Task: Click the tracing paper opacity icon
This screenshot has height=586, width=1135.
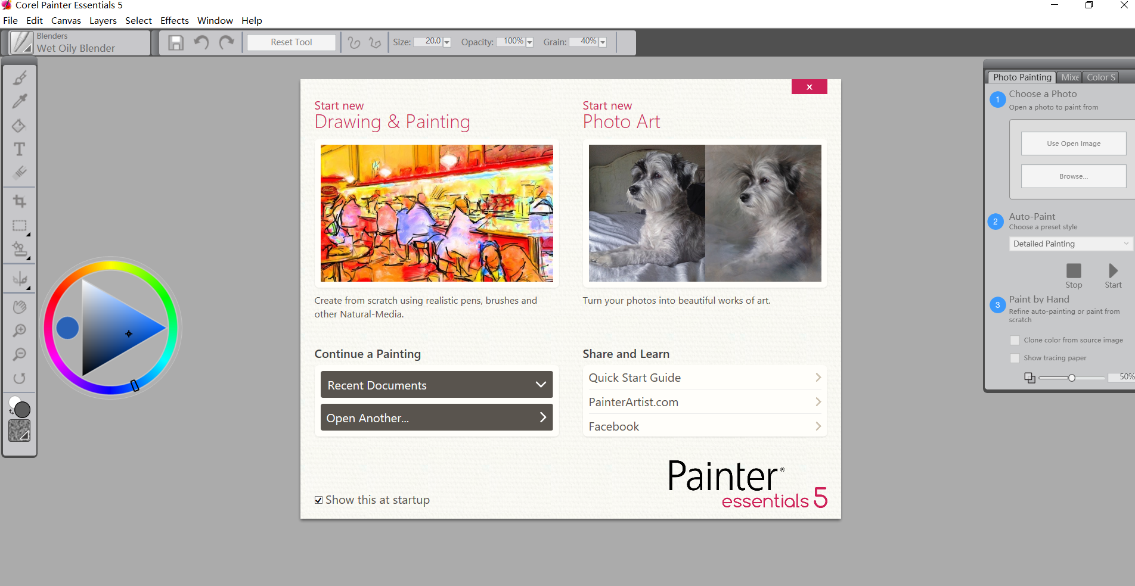Action: tap(1029, 378)
